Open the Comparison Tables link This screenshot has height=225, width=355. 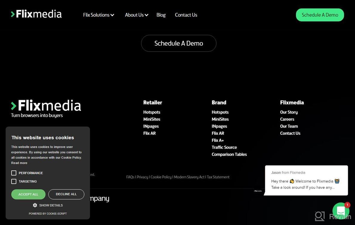tap(229, 154)
